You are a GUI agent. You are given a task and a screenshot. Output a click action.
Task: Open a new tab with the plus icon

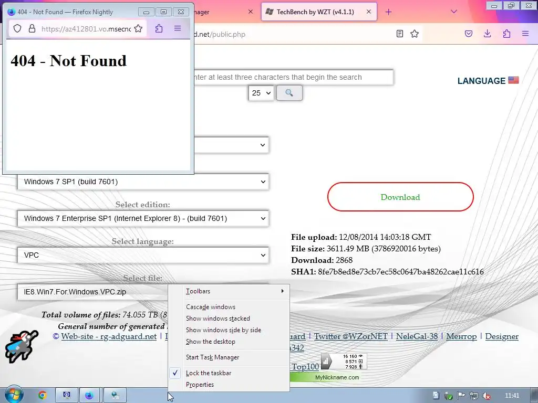coord(388,12)
